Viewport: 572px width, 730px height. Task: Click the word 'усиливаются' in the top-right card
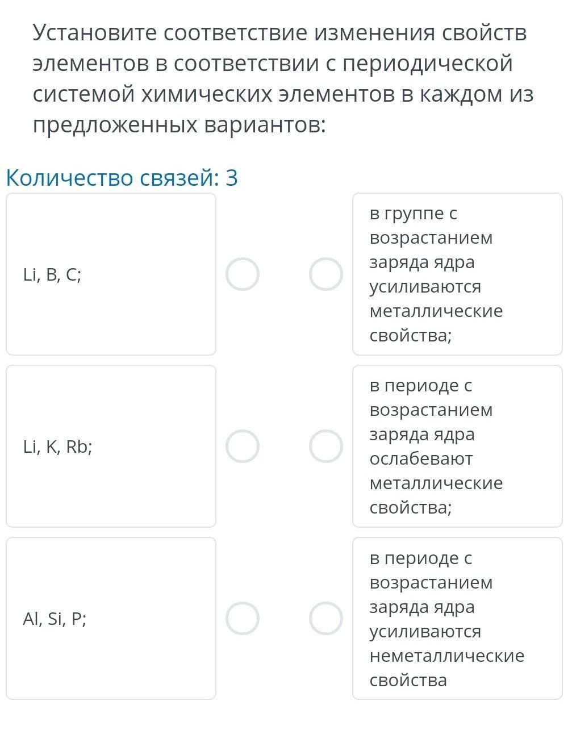click(x=425, y=287)
